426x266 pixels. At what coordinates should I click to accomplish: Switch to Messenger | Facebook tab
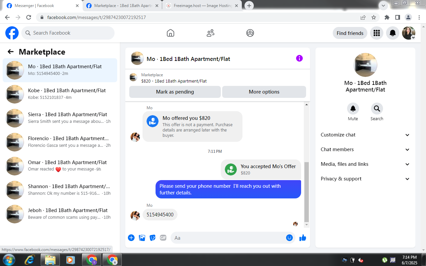pos(43,6)
